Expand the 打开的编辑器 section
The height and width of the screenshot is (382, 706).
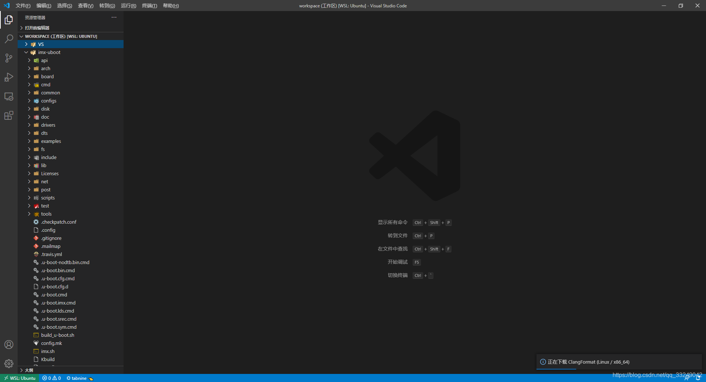point(71,28)
